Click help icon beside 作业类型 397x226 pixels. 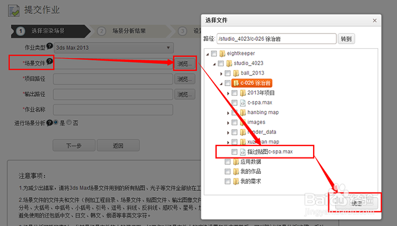[x=50, y=46]
